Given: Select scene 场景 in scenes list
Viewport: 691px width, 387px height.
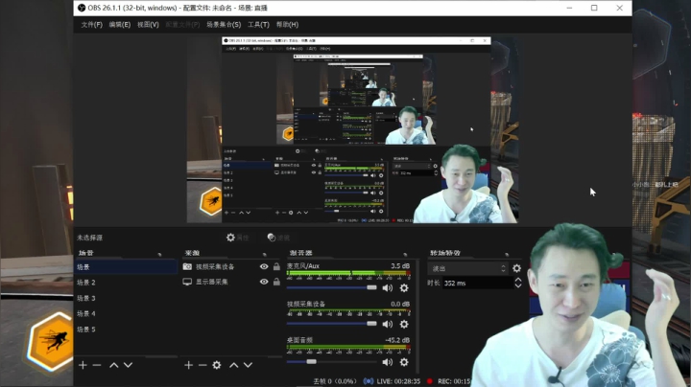Looking at the screenshot, I should pos(126,267).
